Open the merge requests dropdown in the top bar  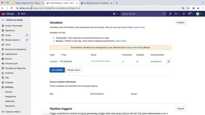[x=177, y=14]
